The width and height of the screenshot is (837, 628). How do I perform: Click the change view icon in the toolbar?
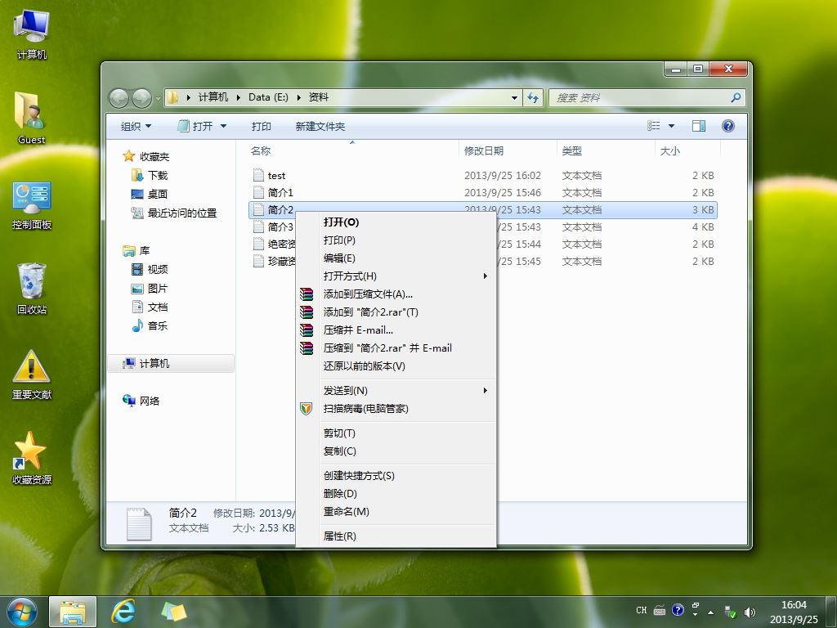click(x=653, y=126)
